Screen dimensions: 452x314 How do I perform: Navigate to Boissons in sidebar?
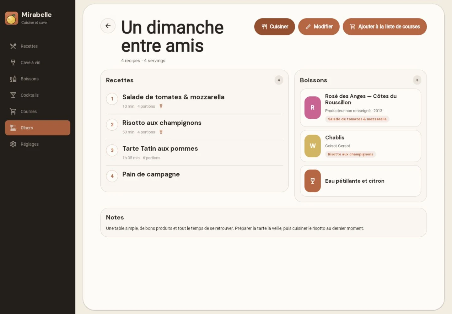(38, 79)
